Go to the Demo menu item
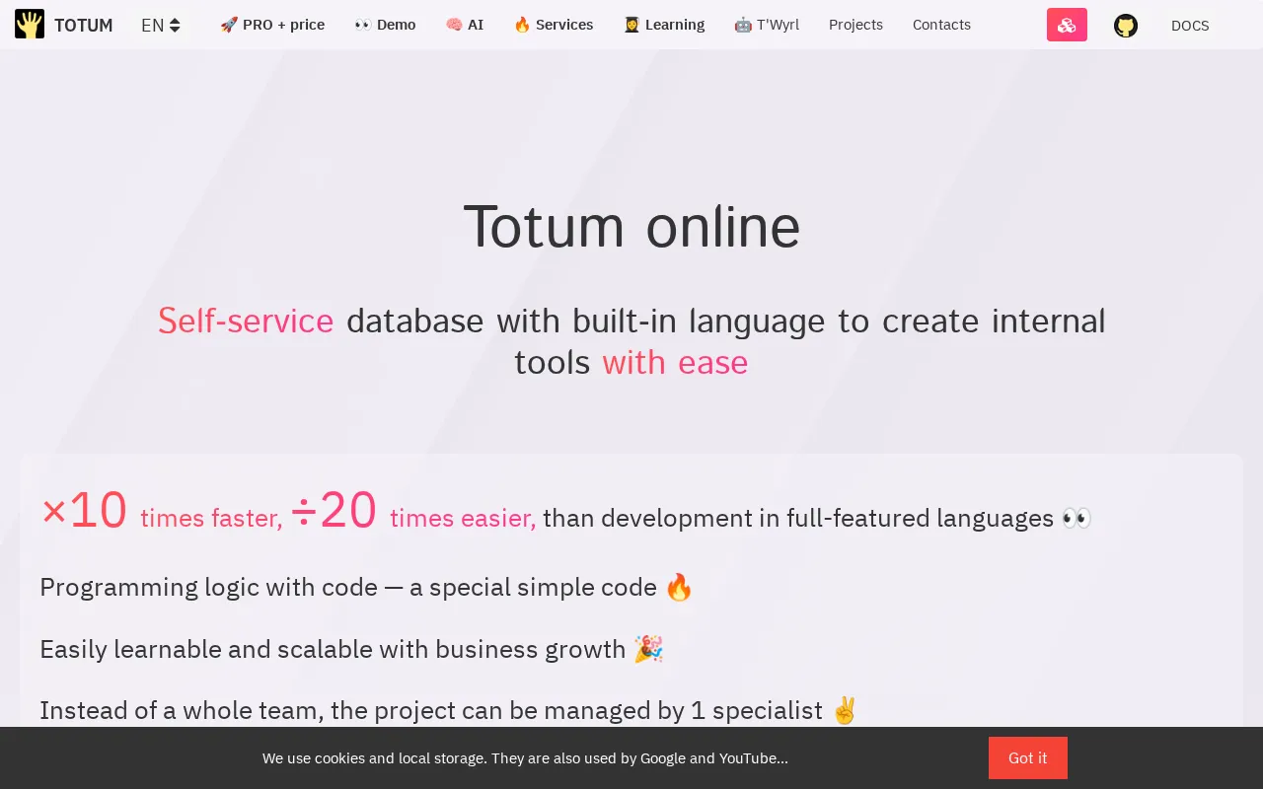The image size is (1263, 789). [385, 25]
